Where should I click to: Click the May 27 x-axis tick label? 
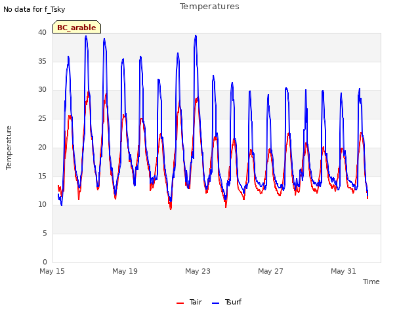tap(270, 271)
